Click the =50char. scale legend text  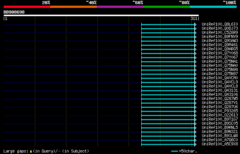188,151
